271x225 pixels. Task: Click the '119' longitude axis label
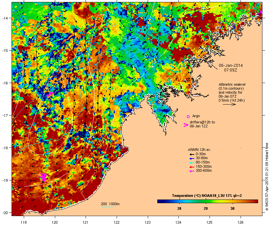24,222
